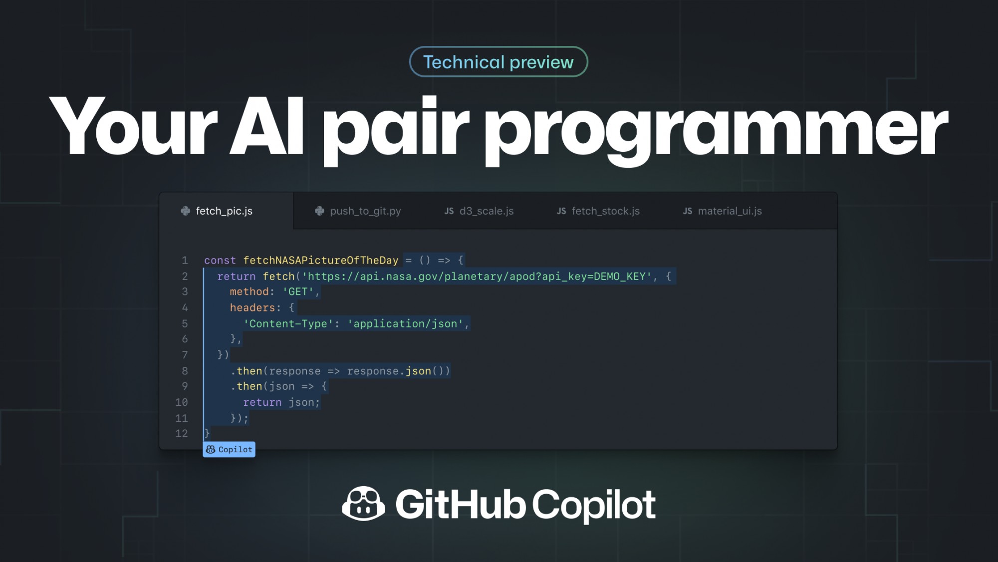Click the Technical preview label icon

pyautogui.click(x=499, y=62)
